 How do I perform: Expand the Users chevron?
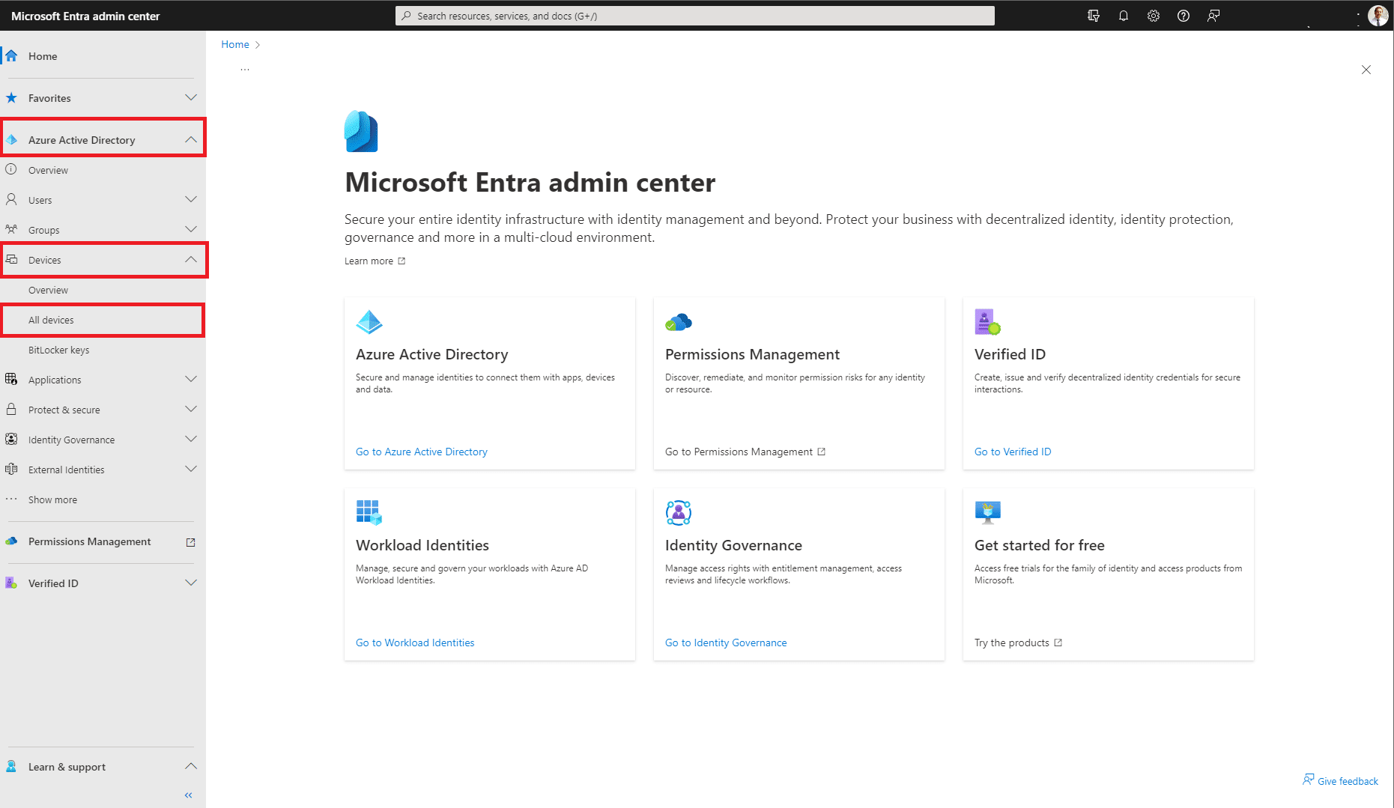coord(191,200)
